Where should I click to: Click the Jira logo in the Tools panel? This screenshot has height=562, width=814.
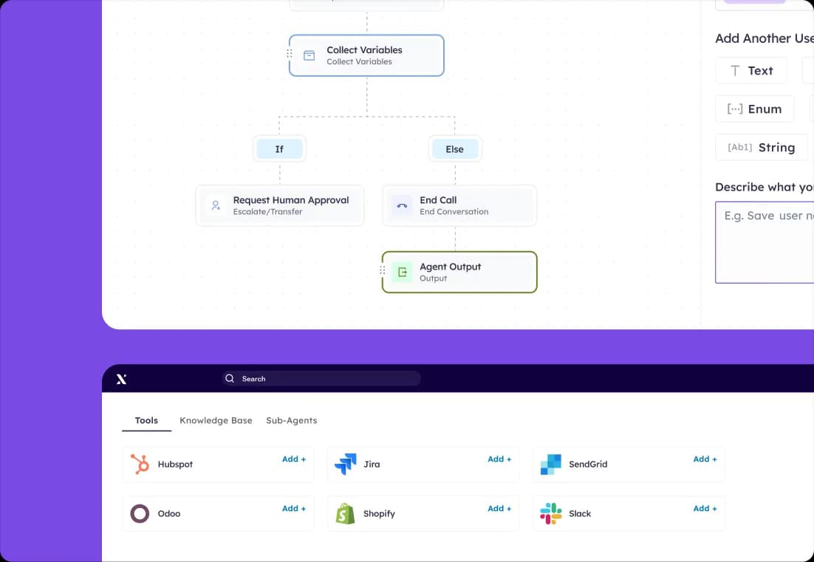point(345,465)
